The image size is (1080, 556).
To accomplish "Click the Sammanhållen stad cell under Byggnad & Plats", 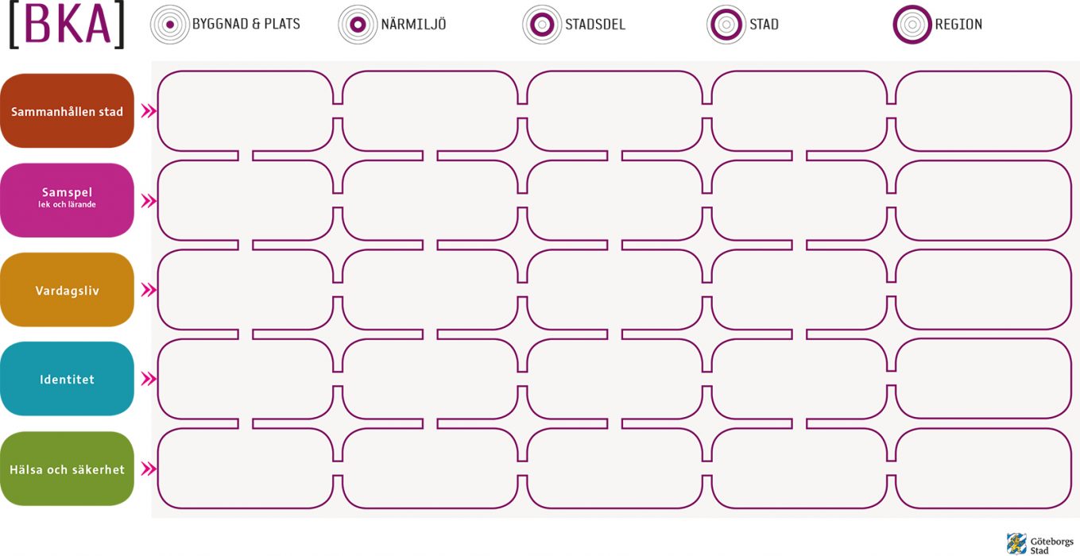I will (246, 111).
